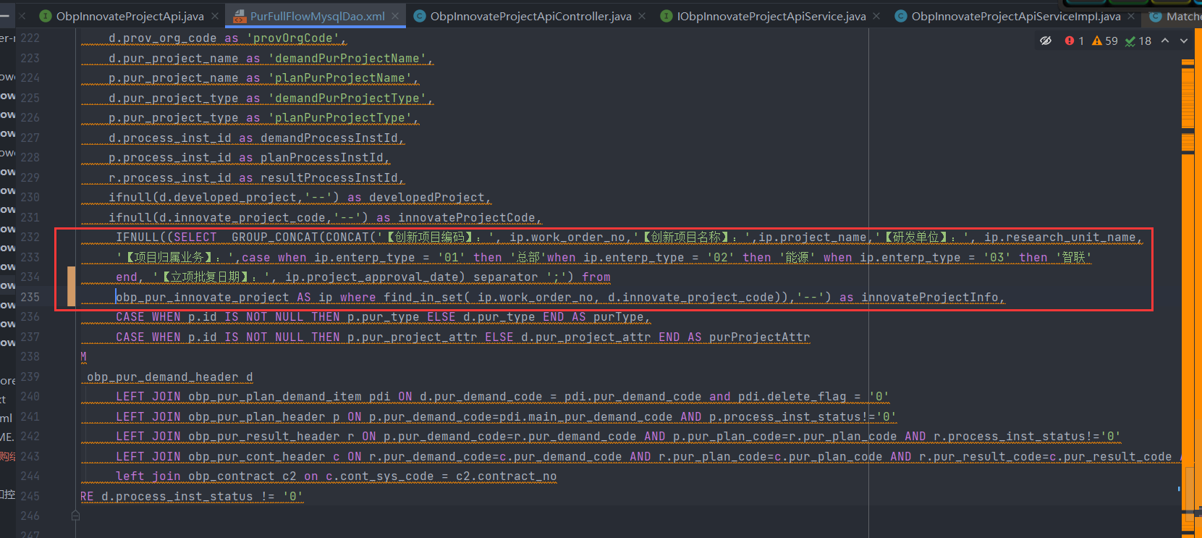The width and height of the screenshot is (1202, 538).
Task: Select the PurFullFlowMysqlDao.xml editor tab
Action: pyautogui.click(x=317, y=16)
